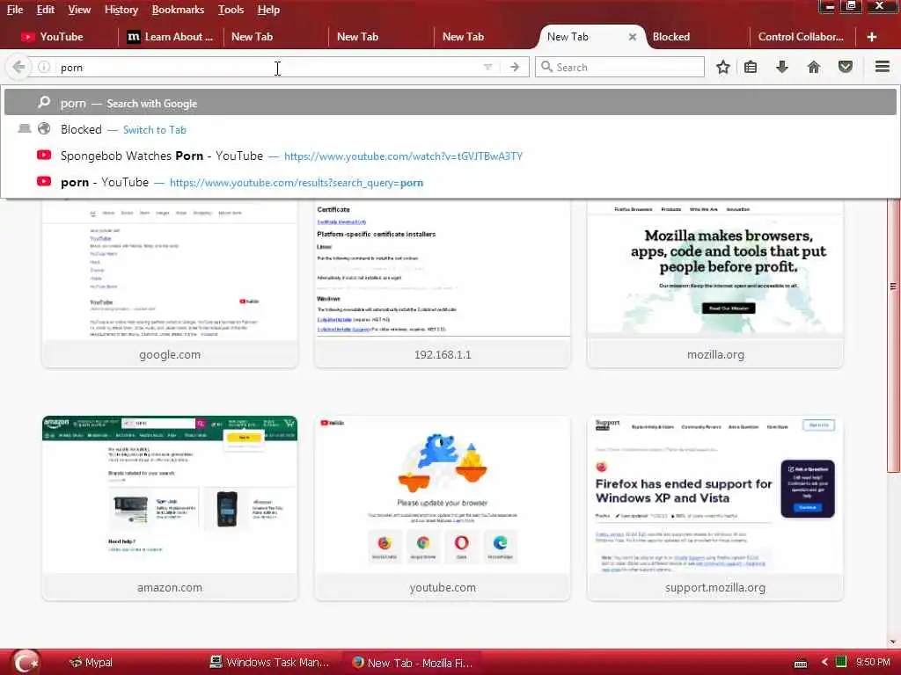Click the magnifier icon in Google suggestion row

click(x=44, y=103)
